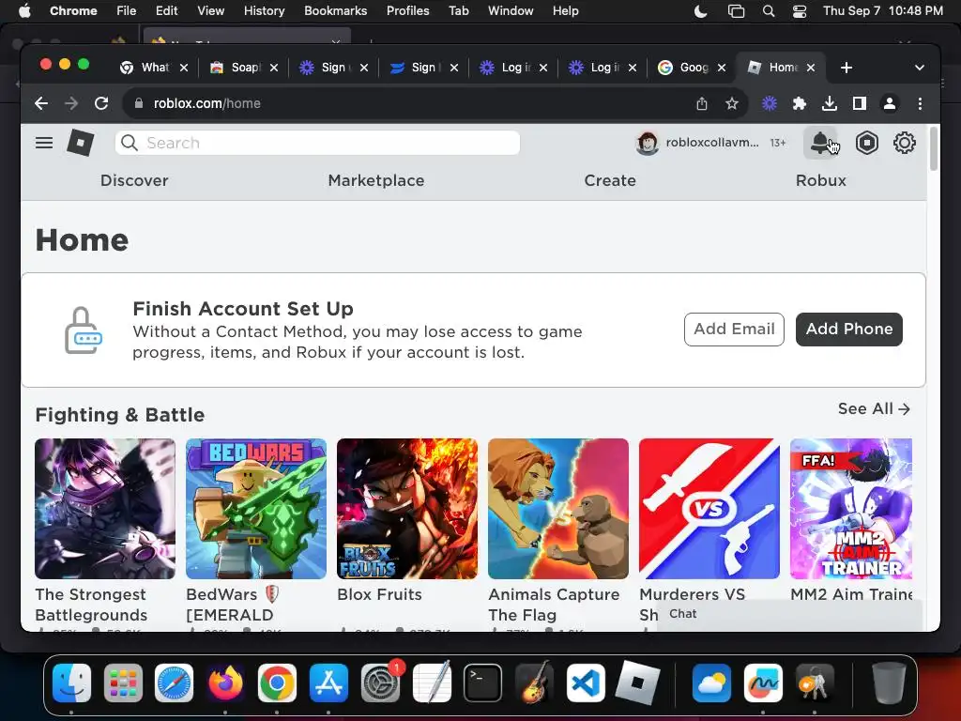The image size is (961, 721).
Task: Open Control Center in the menu bar
Action: (800, 11)
